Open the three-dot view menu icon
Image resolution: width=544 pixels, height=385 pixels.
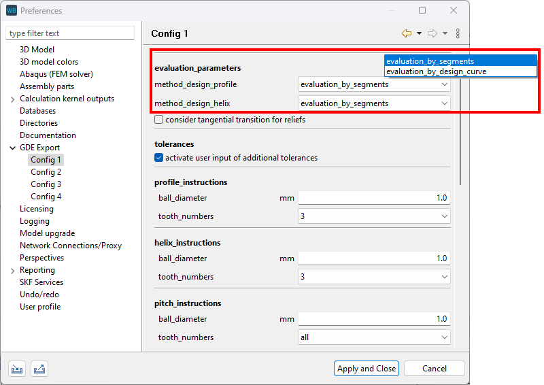(x=458, y=33)
